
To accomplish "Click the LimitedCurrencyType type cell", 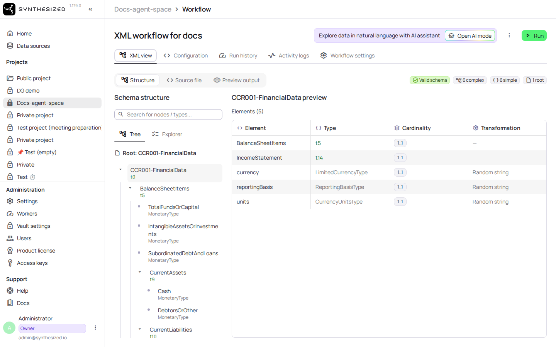I will point(341,172).
